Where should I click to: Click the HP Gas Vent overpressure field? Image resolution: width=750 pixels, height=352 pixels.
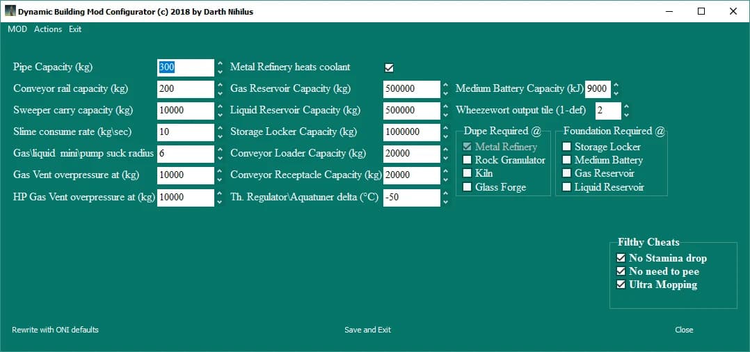186,197
